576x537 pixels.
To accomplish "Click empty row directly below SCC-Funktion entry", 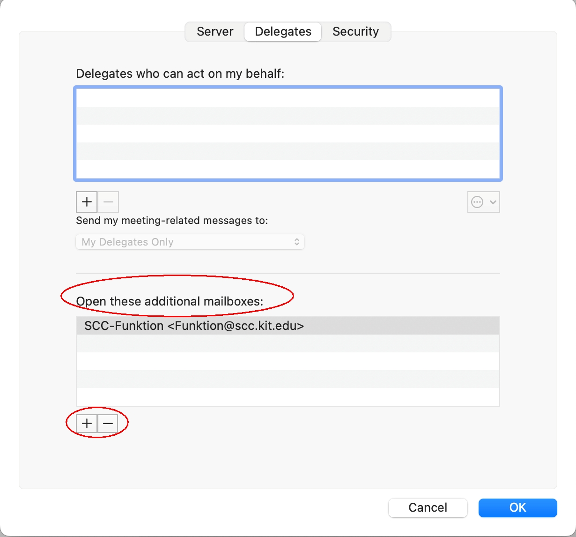I will tap(288, 343).
